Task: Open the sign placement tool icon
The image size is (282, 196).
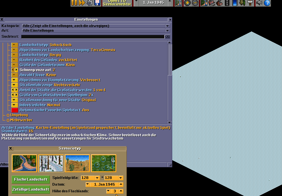Action: coord(250,3)
